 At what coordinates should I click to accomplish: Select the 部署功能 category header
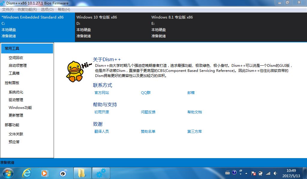pos(12,125)
